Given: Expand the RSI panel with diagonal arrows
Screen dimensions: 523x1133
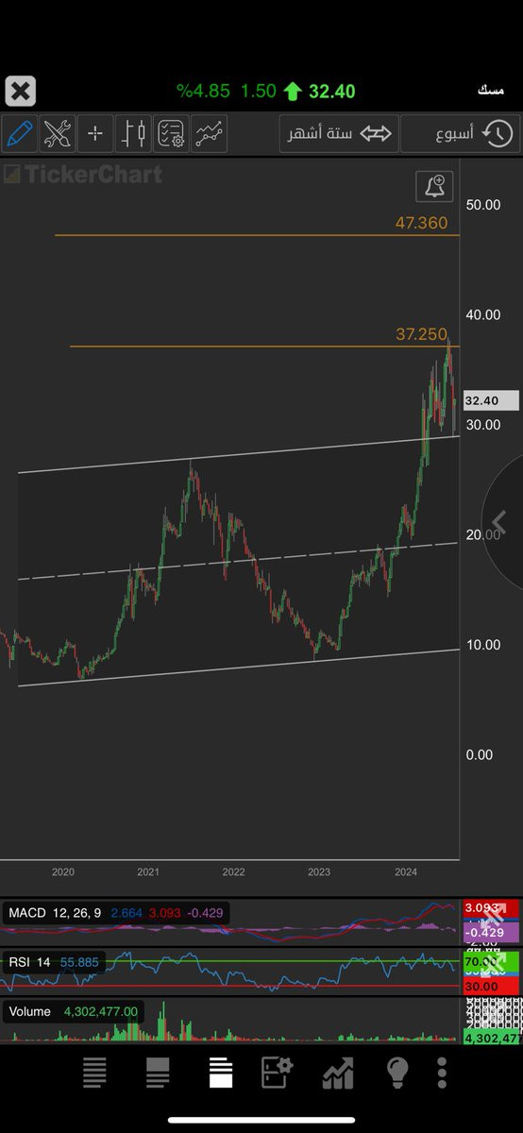Looking at the screenshot, I should [x=492, y=964].
